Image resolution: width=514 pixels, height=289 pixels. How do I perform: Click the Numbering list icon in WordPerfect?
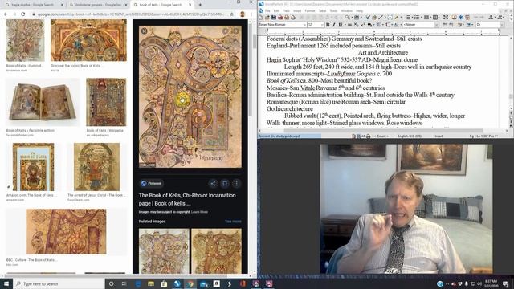click(408, 18)
